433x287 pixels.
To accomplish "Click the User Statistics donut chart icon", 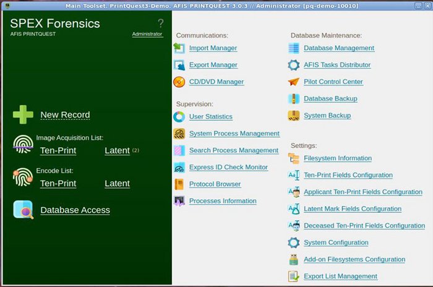I will [179, 116].
